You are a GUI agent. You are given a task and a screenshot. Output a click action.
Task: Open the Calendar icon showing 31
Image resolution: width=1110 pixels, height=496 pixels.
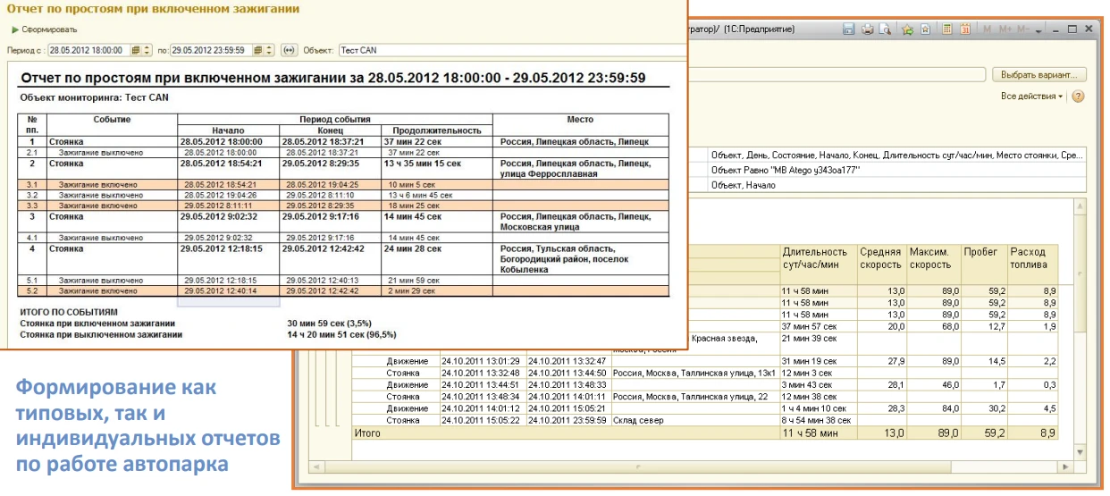(x=963, y=30)
